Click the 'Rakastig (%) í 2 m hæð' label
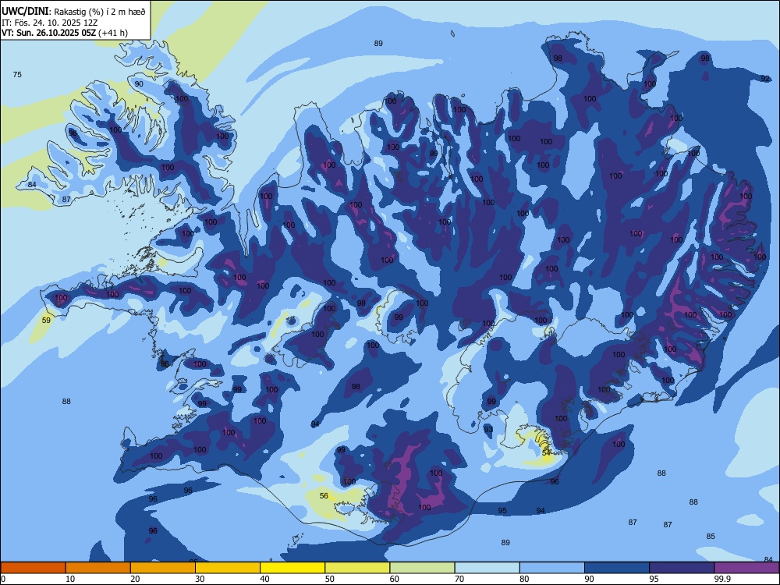This screenshot has width=780, height=585. [x=100, y=12]
